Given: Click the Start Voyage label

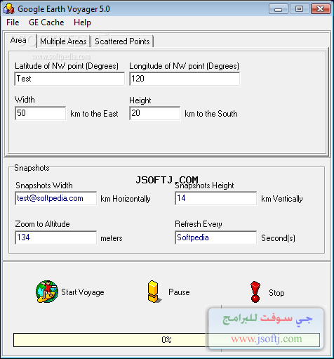Looking at the screenshot, I should 83,292.
